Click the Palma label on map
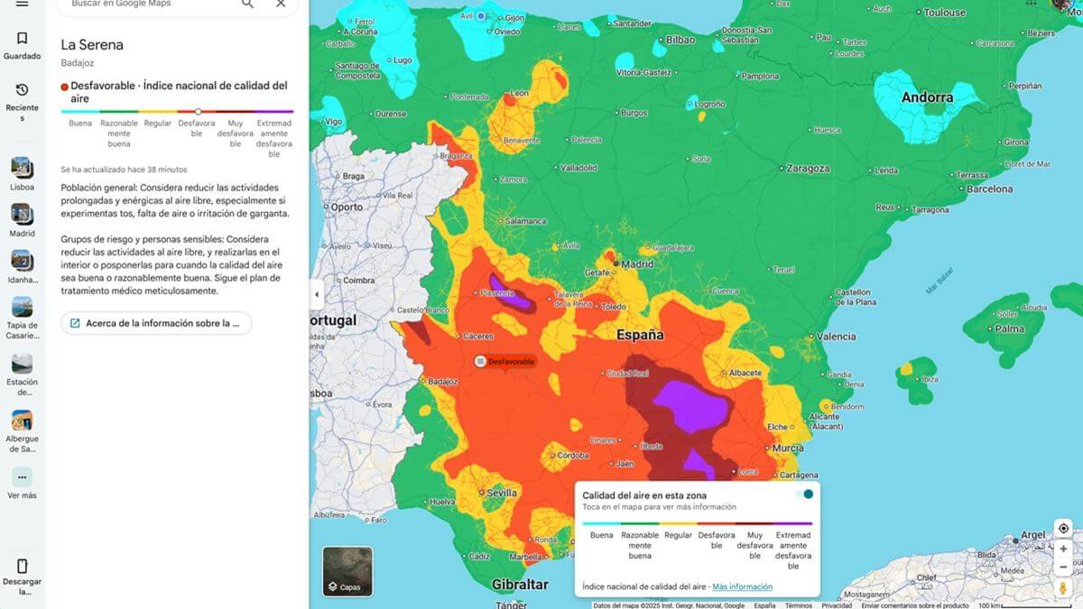The height and width of the screenshot is (609, 1083). point(1010,328)
